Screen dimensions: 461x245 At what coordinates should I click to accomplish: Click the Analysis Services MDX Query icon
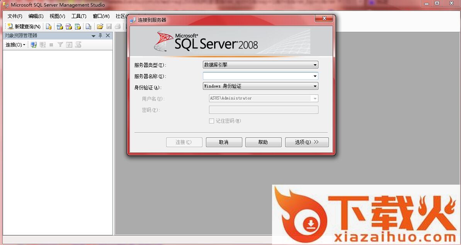[60, 27]
